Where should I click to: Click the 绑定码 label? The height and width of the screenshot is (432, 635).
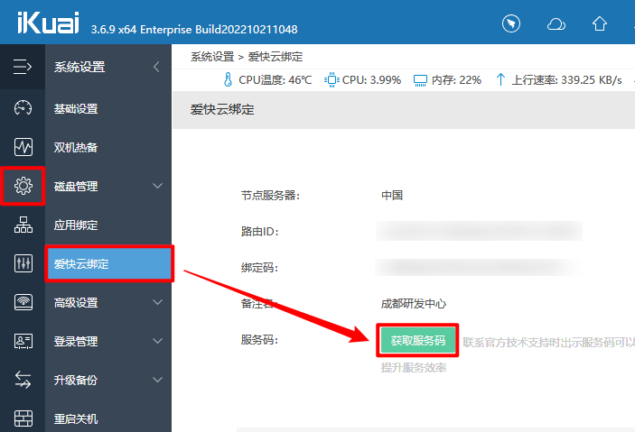point(259,267)
